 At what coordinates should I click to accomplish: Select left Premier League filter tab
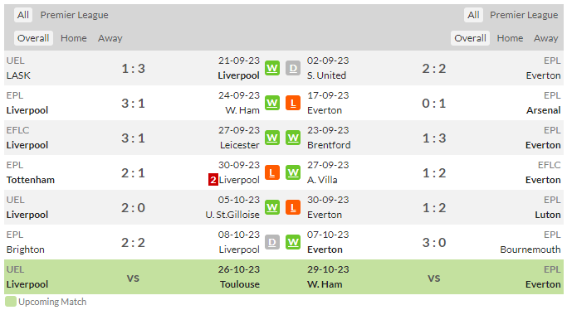tap(74, 15)
